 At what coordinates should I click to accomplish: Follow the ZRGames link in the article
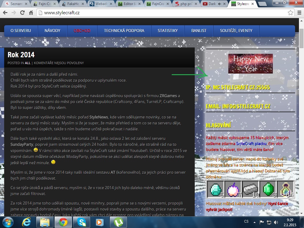[168, 96]
